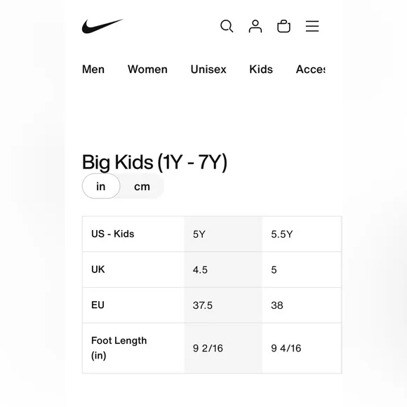Select the partially visible Accessories tab

pyautogui.click(x=310, y=69)
